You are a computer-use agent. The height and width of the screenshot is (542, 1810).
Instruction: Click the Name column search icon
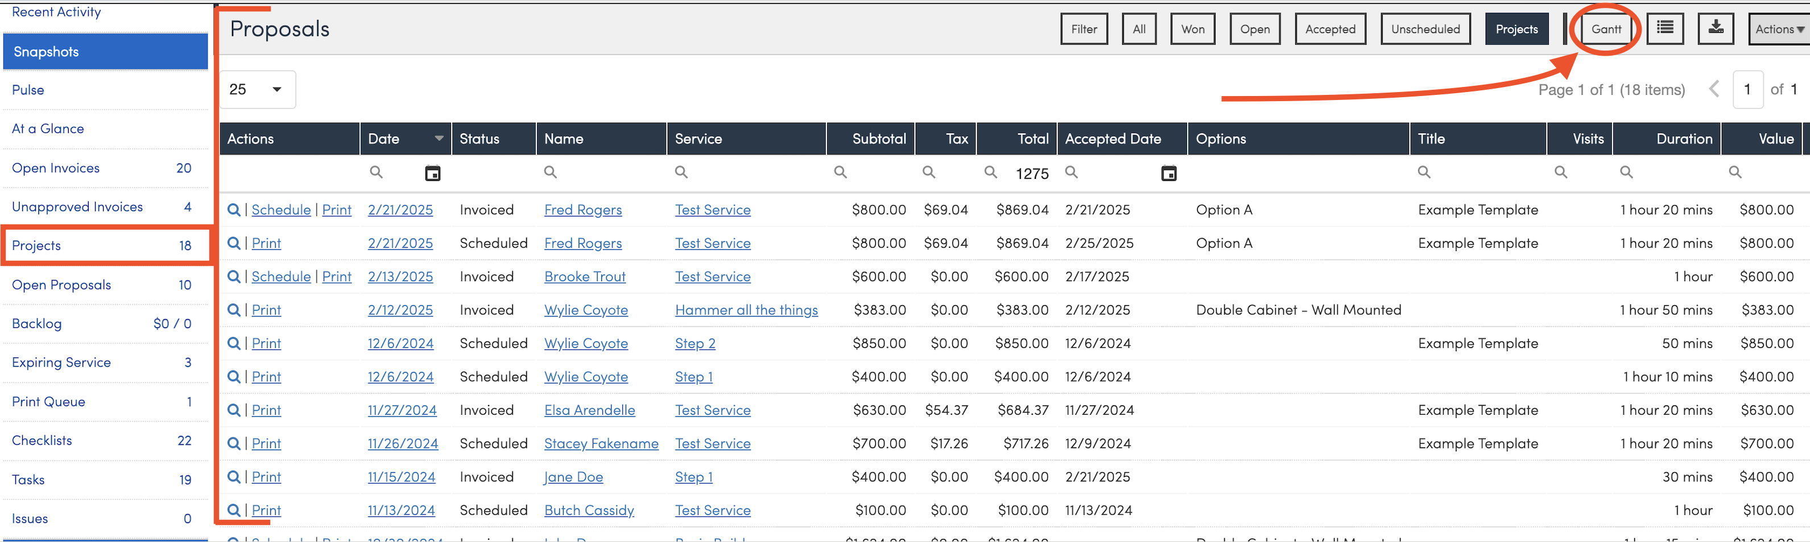(x=550, y=172)
